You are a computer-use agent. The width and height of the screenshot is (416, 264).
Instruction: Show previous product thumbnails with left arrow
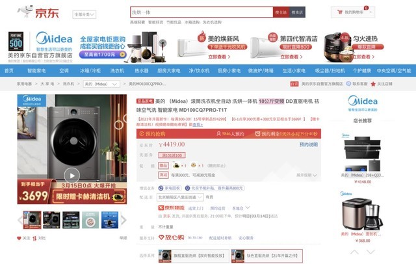coord(20,220)
